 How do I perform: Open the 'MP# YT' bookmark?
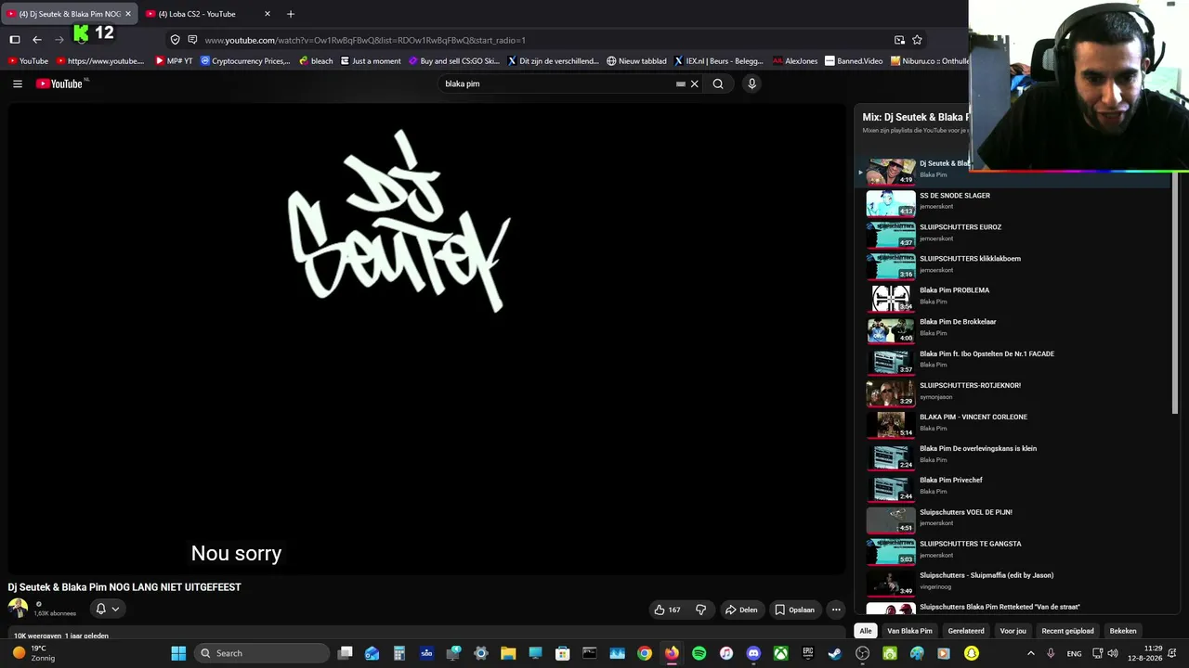(x=174, y=61)
